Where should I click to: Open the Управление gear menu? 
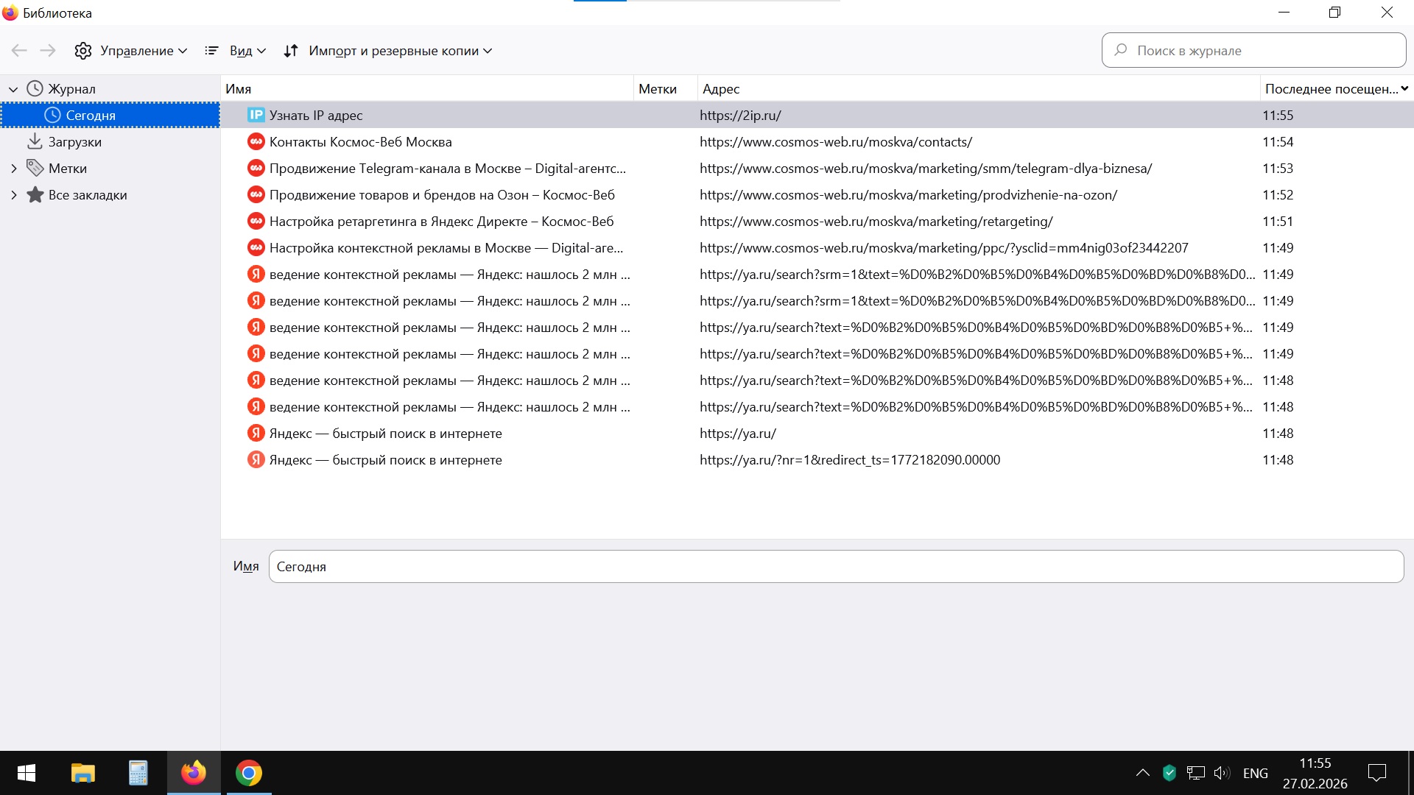click(130, 51)
